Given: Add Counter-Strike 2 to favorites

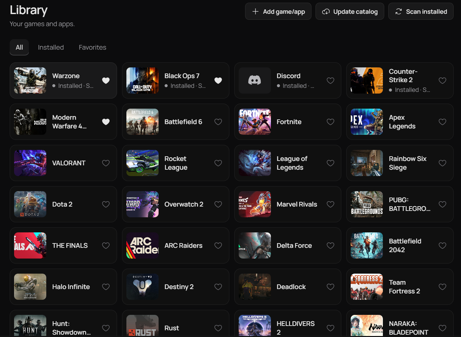Looking at the screenshot, I should point(443,80).
